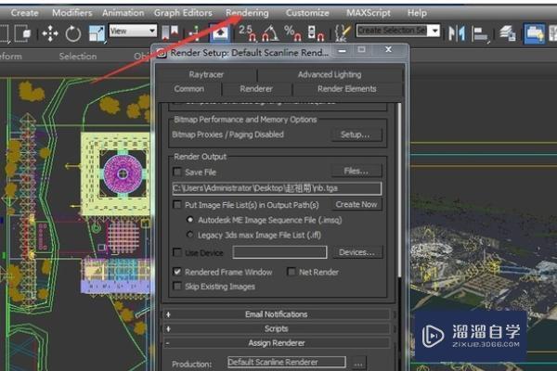
Task: Enable the Net Render checkbox
Action: pyautogui.click(x=291, y=272)
